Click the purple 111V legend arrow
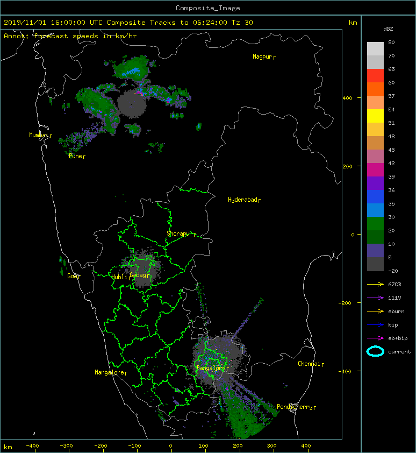The width and height of the screenshot is (416, 453). (x=375, y=298)
